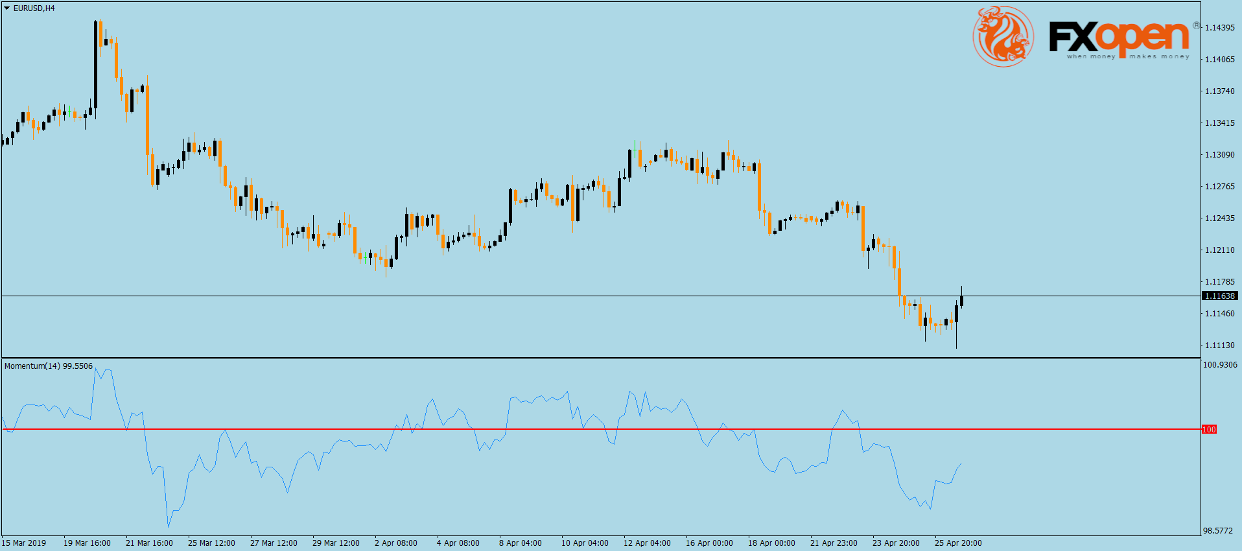The height and width of the screenshot is (551, 1242).
Task: Click the 1.14395 price axis label
Action: (1219, 28)
